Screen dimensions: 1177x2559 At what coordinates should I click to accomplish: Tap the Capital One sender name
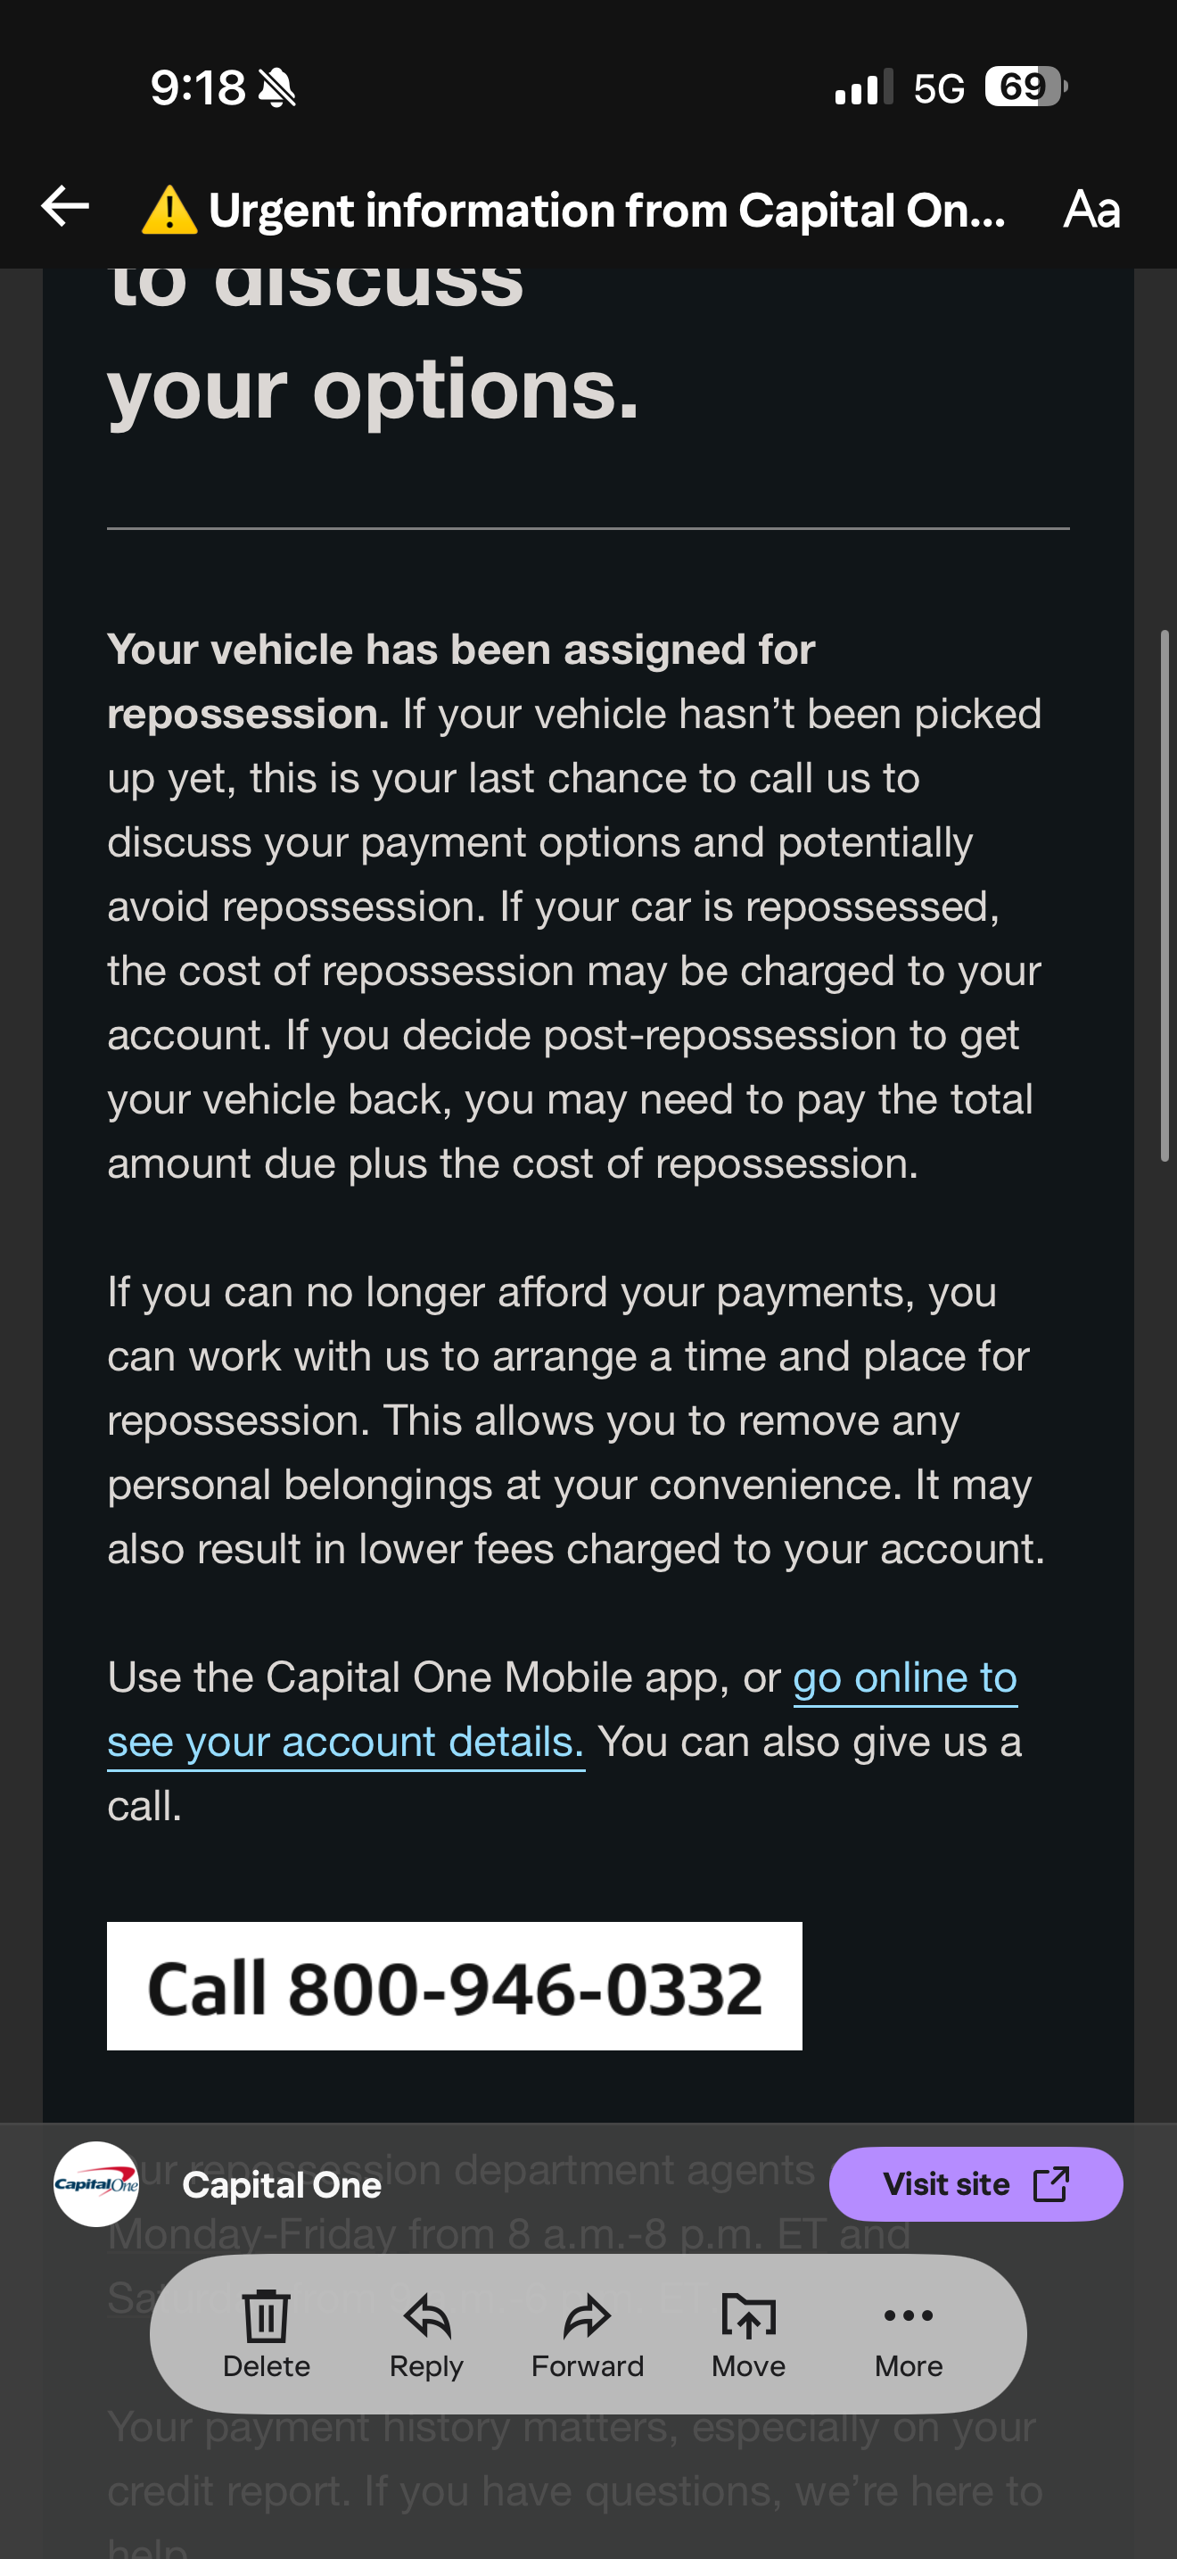pos(282,2184)
